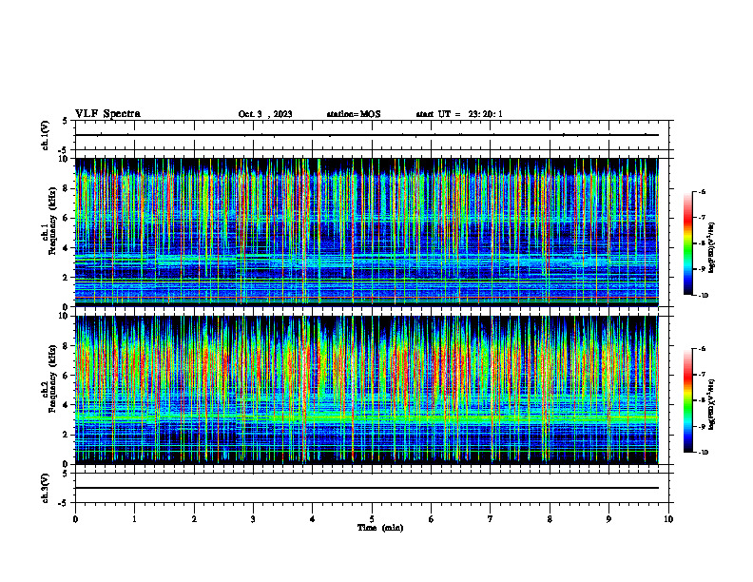The image size is (753, 582).
Task: Click the "-6" label on ch.1 color bar
Action: tap(702, 191)
